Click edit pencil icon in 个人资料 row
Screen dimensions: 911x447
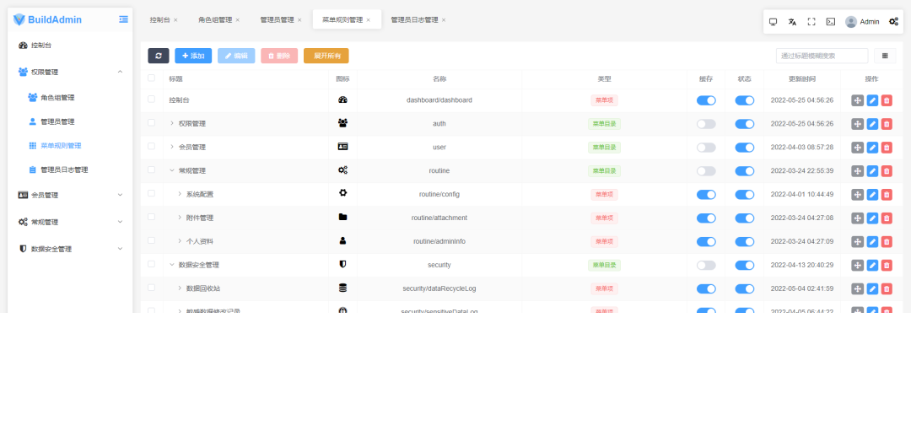(x=872, y=242)
